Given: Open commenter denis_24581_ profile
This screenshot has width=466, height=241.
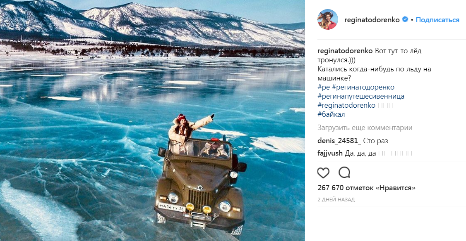Looking at the screenshot, I should pos(339,141).
